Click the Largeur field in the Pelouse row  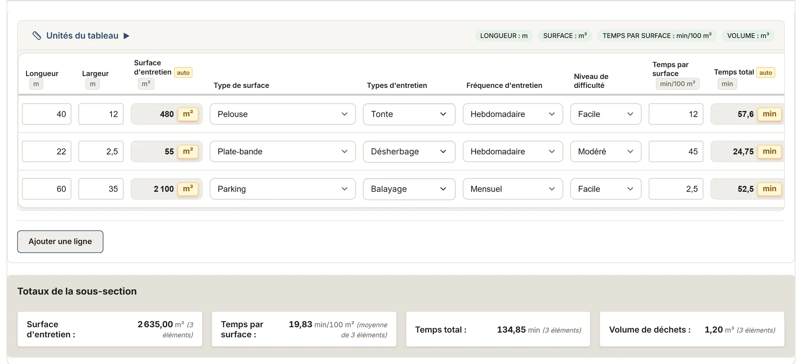coord(101,114)
